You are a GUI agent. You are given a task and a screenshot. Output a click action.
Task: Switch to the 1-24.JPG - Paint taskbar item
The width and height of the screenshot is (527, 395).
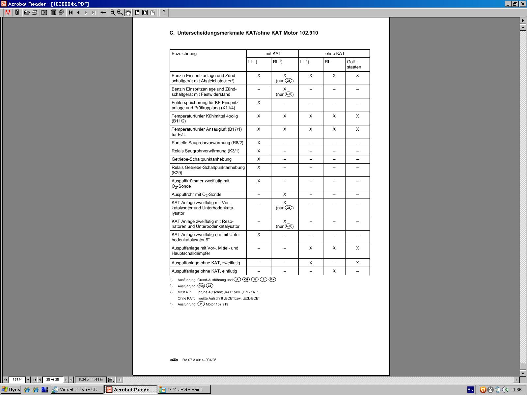(x=184, y=389)
